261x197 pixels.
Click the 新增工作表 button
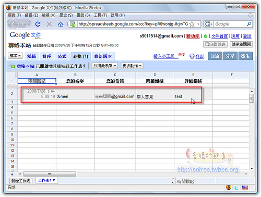(x=21, y=181)
